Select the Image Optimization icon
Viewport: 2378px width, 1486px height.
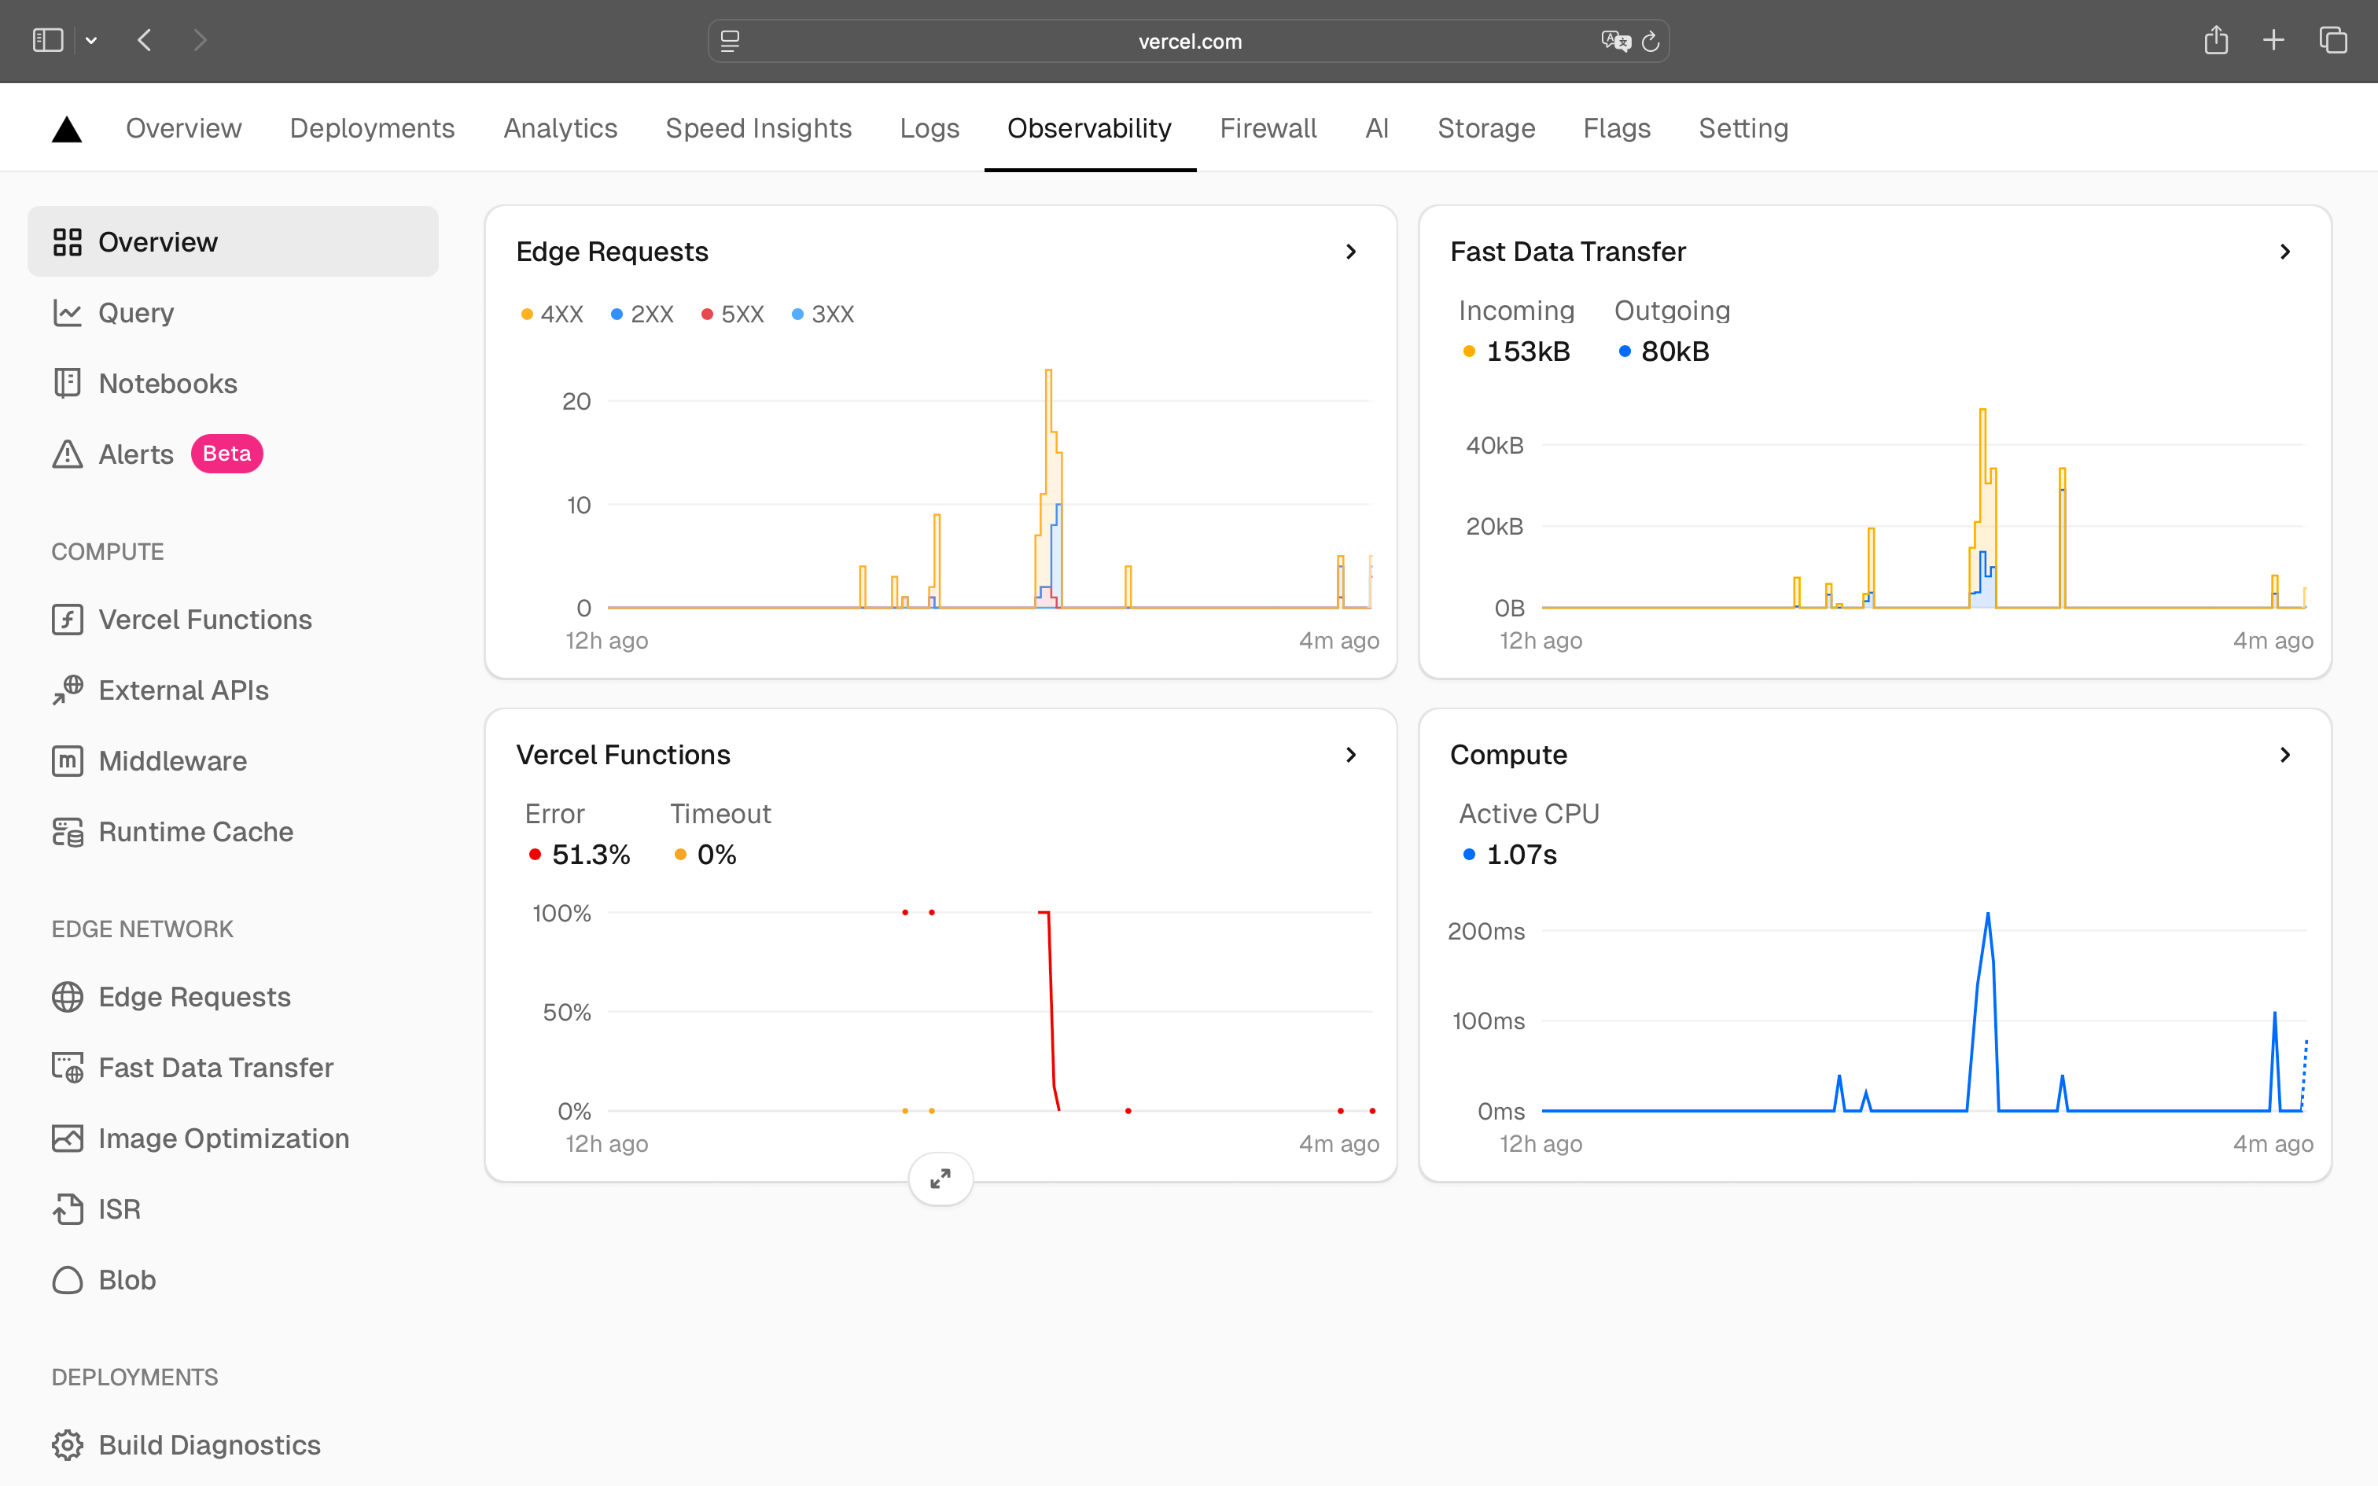[66, 1138]
